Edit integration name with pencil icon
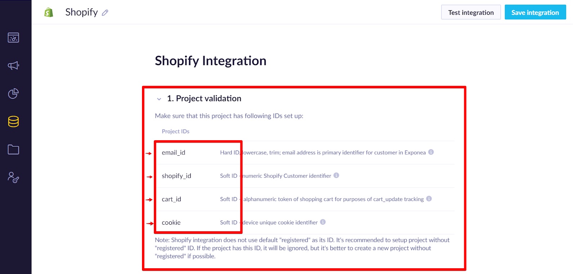This screenshot has height=274, width=573. click(x=105, y=13)
